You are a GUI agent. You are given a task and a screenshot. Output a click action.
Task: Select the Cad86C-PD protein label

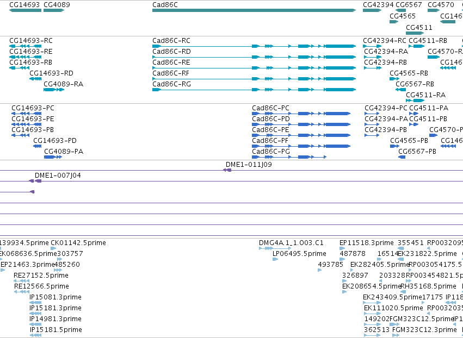coord(271,119)
